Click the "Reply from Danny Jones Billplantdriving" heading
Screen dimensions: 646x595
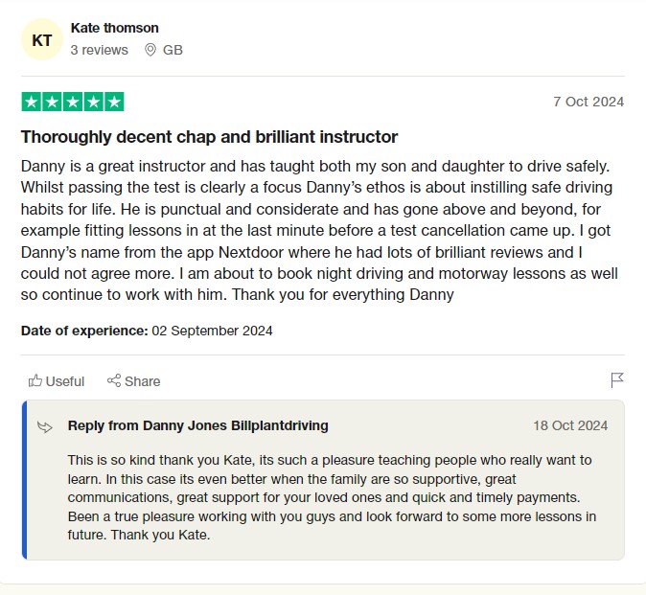pyautogui.click(x=197, y=425)
